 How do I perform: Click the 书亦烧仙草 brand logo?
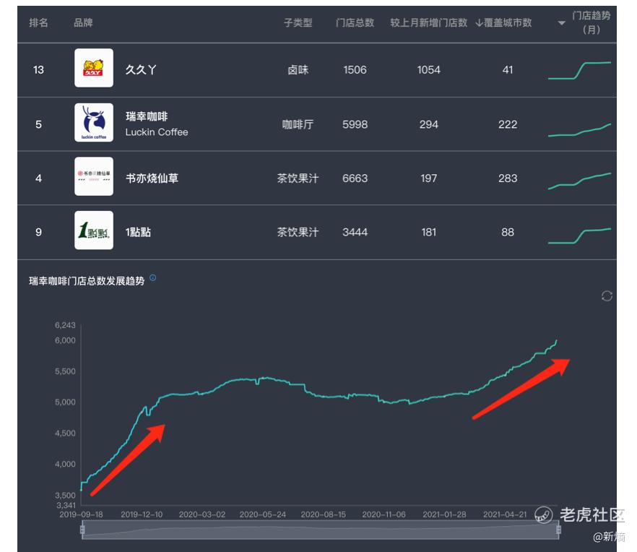94,176
